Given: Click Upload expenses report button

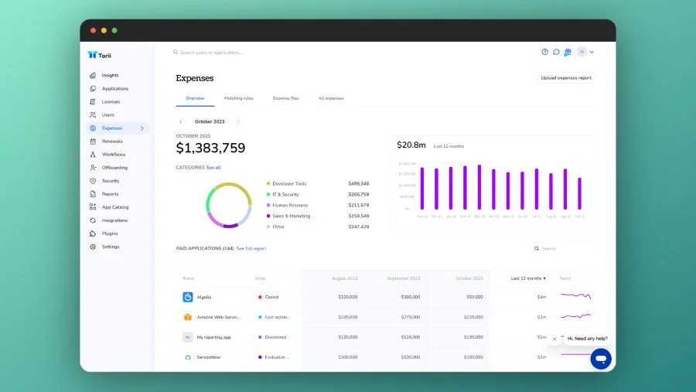Looking at the screenshot, I should [566, 77].
